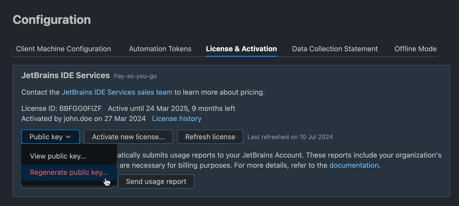
Task: Open the License history link
Action: click(177, 118)
